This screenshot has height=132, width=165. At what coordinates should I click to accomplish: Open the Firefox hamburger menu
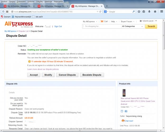162,11
